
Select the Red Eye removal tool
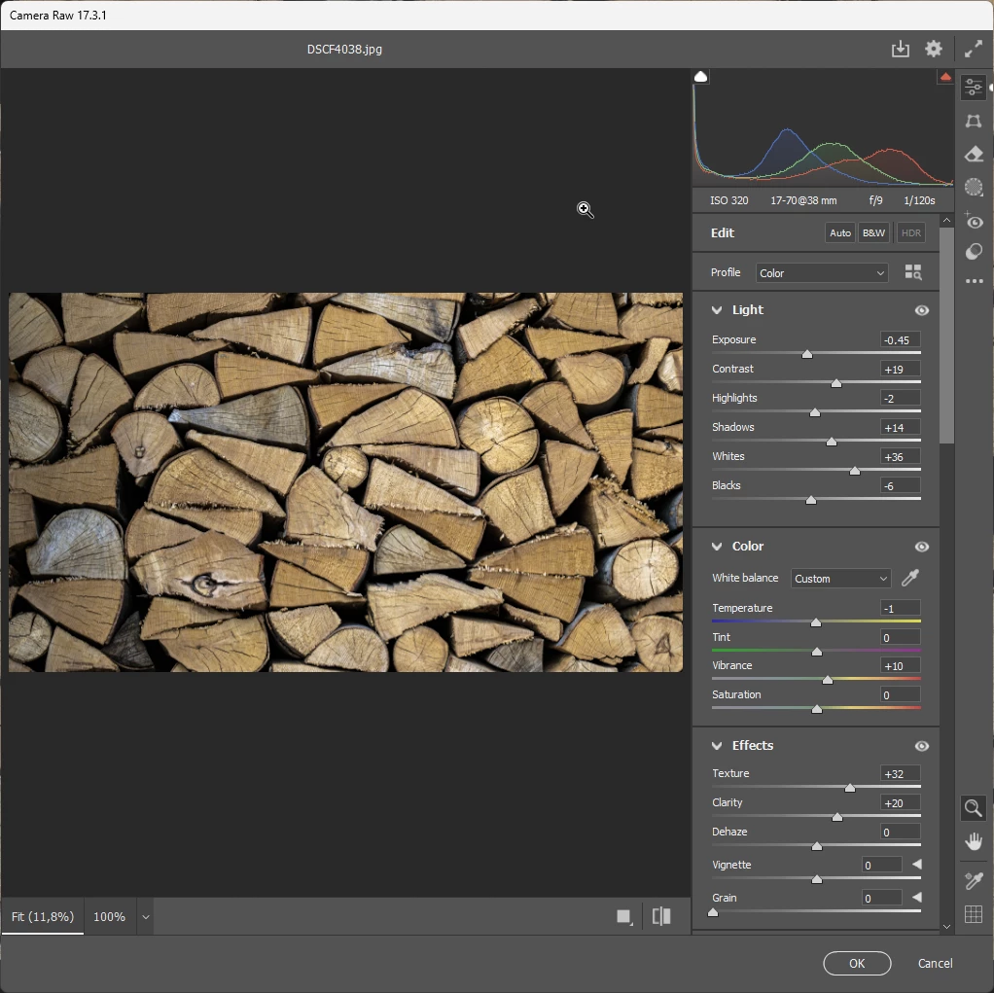[x=973, y=221]
